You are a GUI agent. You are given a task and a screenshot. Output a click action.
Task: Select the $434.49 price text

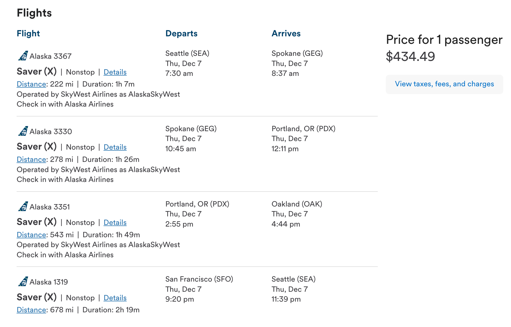[410, 56]
